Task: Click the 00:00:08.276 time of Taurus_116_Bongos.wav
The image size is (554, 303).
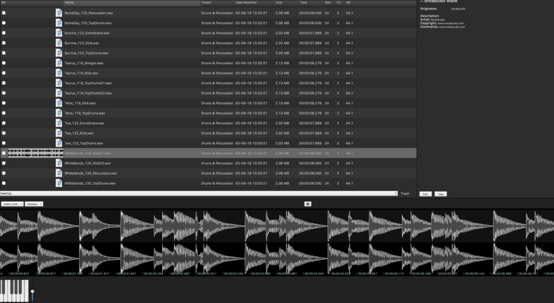Action: [310, 63]
